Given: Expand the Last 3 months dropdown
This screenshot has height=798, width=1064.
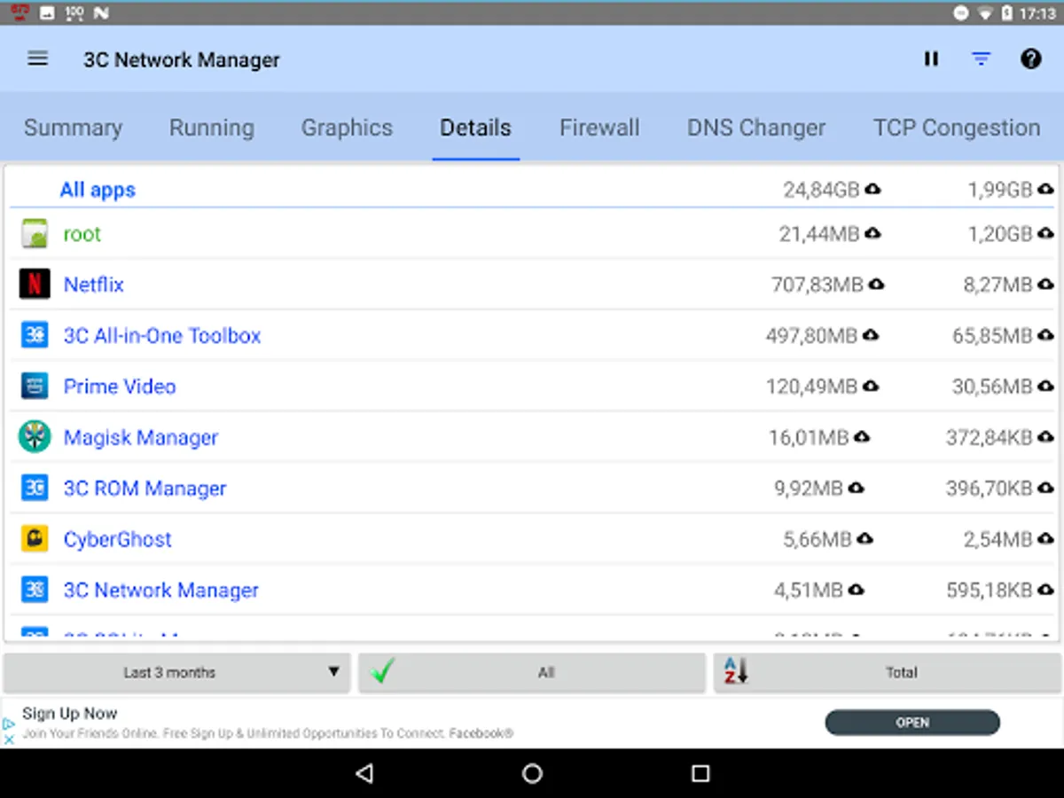Looking at the screenshot, I should pos(177,672).
